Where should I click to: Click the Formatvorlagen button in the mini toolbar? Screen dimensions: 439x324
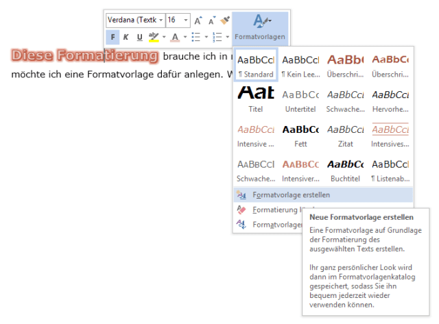coord(260,29)
